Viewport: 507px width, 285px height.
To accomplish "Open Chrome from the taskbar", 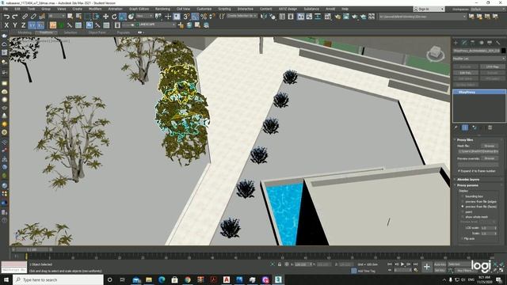I will (x=188, y=279).
